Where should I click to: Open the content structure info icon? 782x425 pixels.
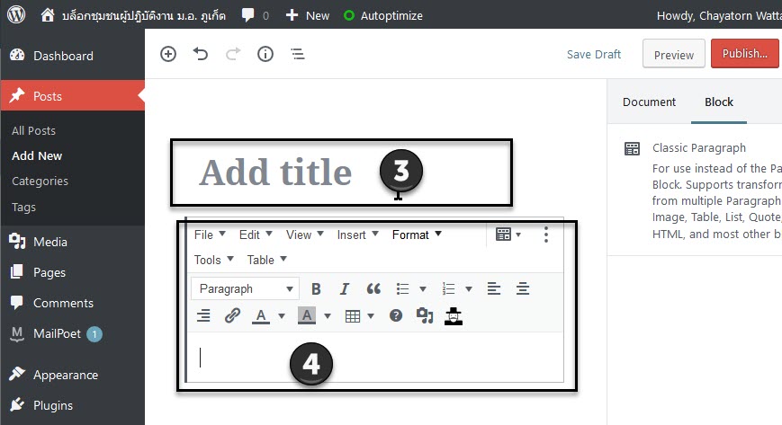point(265,54)
